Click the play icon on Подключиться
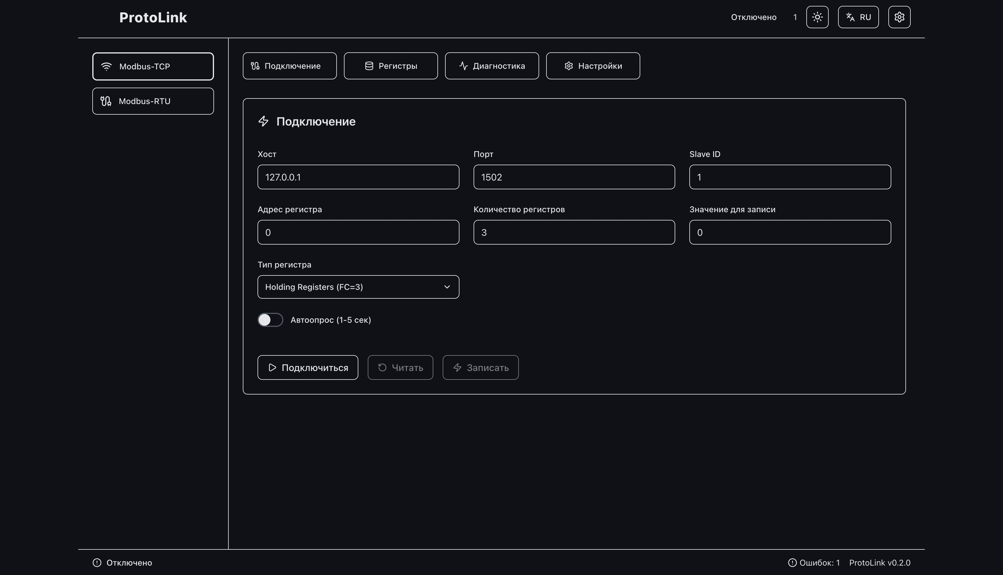Screen dimensions: 1003x575 (272, 368)
